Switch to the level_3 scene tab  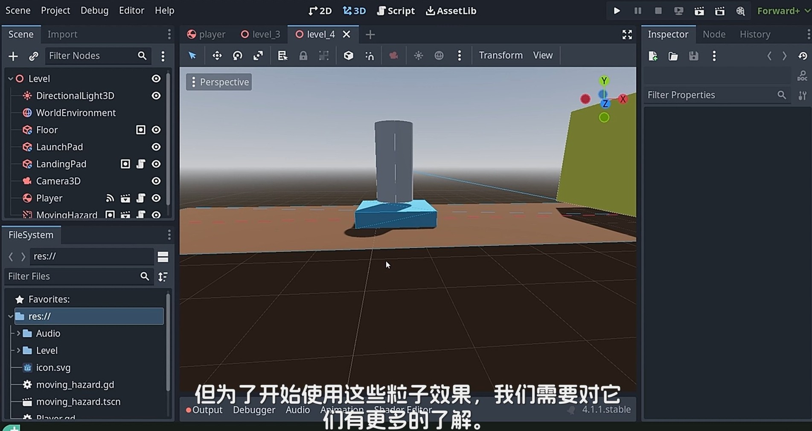tap(261, 34)
